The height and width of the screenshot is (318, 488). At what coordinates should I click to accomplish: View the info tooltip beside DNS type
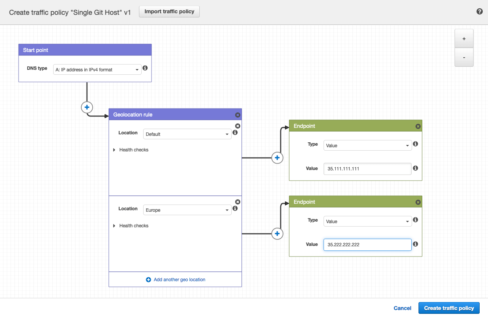point(145,68)
